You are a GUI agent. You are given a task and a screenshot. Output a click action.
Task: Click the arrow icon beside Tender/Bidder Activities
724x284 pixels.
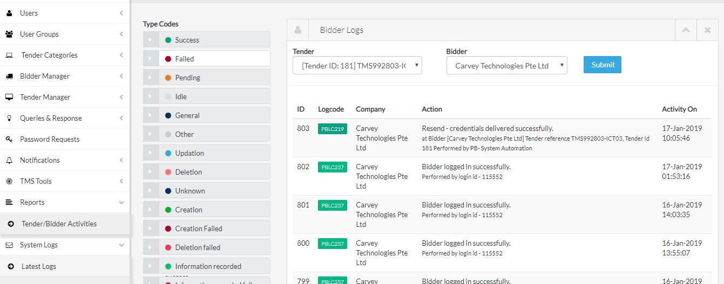11,224
